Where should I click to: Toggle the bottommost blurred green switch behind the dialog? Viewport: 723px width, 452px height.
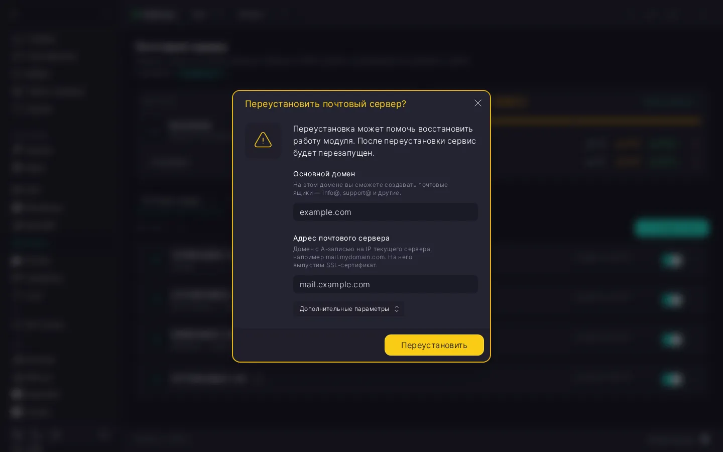click(x=672, y=379)
